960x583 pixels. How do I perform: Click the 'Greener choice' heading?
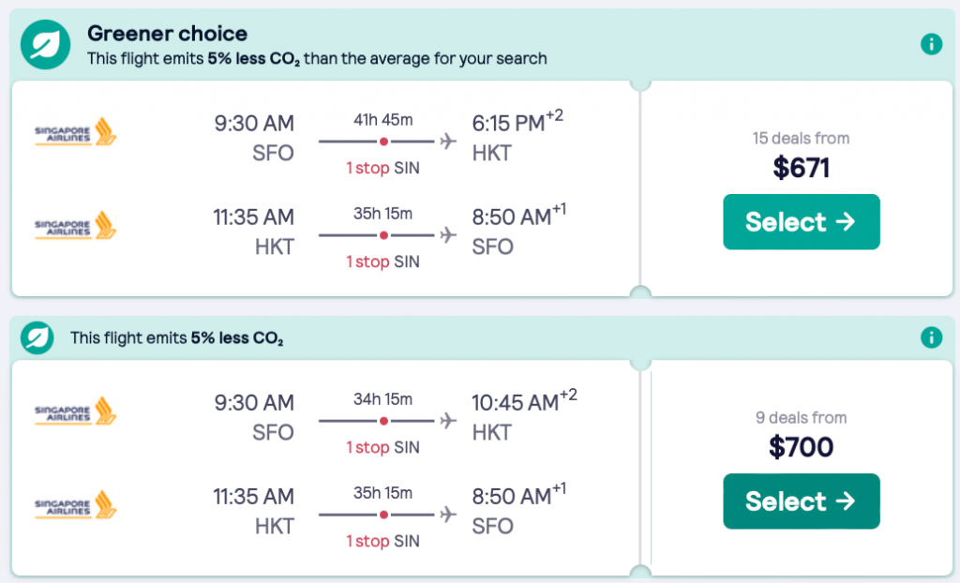(167, 34)
